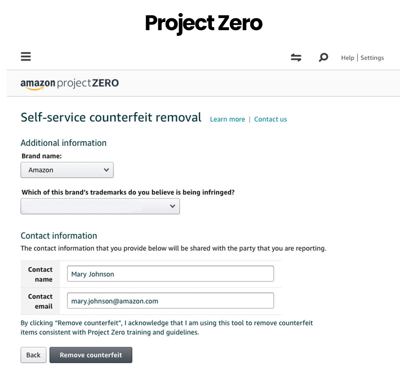Click the Project Zero page title
The image size is (407, 373).
[x=203, y=23]
